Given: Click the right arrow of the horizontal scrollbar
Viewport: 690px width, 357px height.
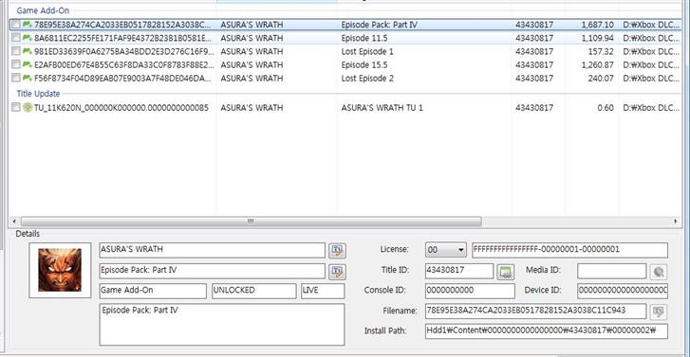Looking at the screenshot, I should click(676, 222).
